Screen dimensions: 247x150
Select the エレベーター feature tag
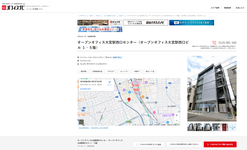[123, 72]
